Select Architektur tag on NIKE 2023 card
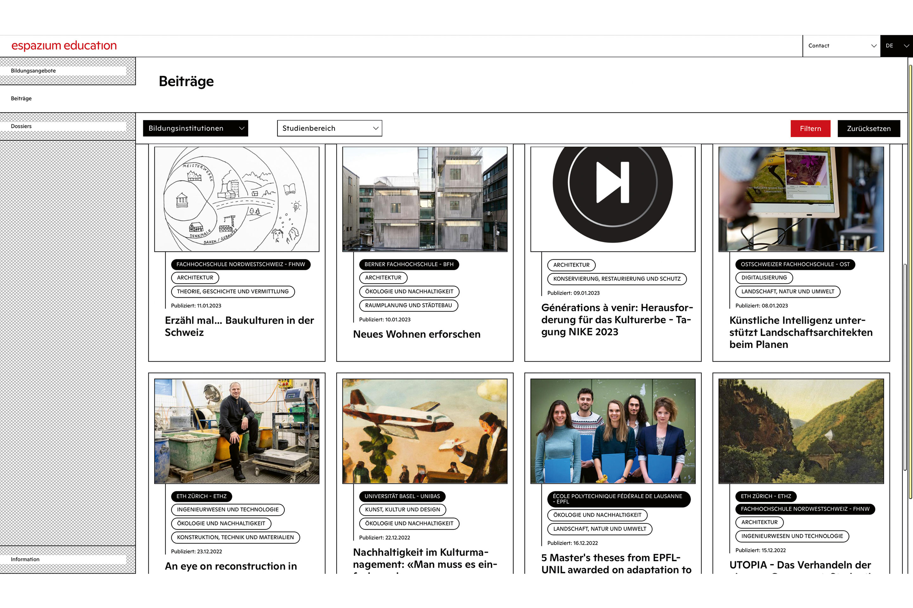The image size is (913, 608). [571, 265]
